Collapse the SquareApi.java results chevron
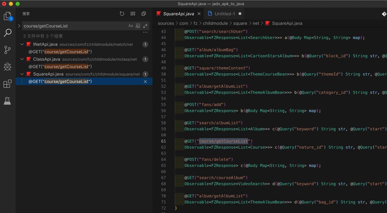 (22, 74)
